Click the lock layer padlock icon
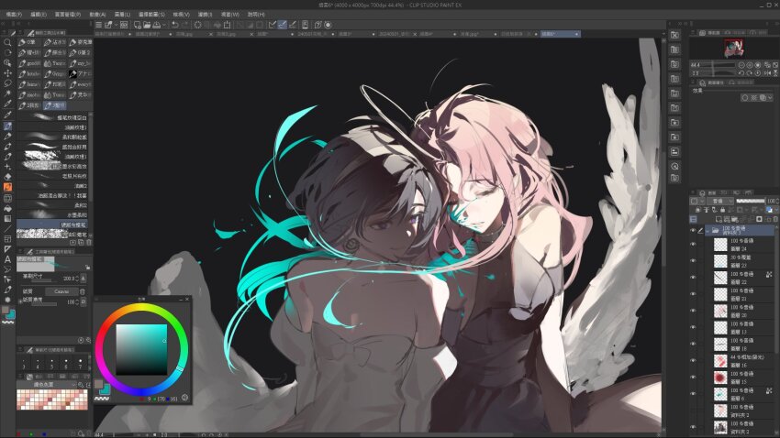The image size is (780, 438). click(x=722, y=210)
